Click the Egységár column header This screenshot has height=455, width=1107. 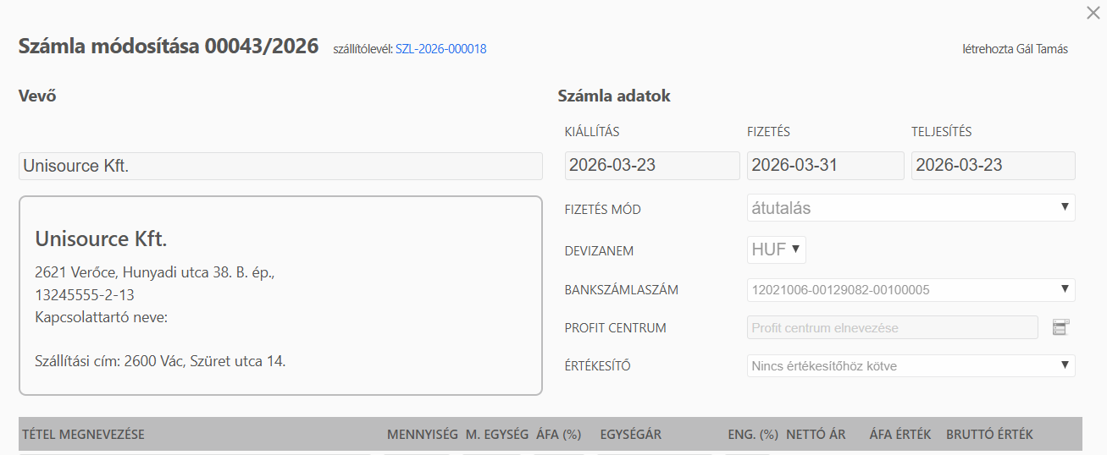click(x=630, y=435)
